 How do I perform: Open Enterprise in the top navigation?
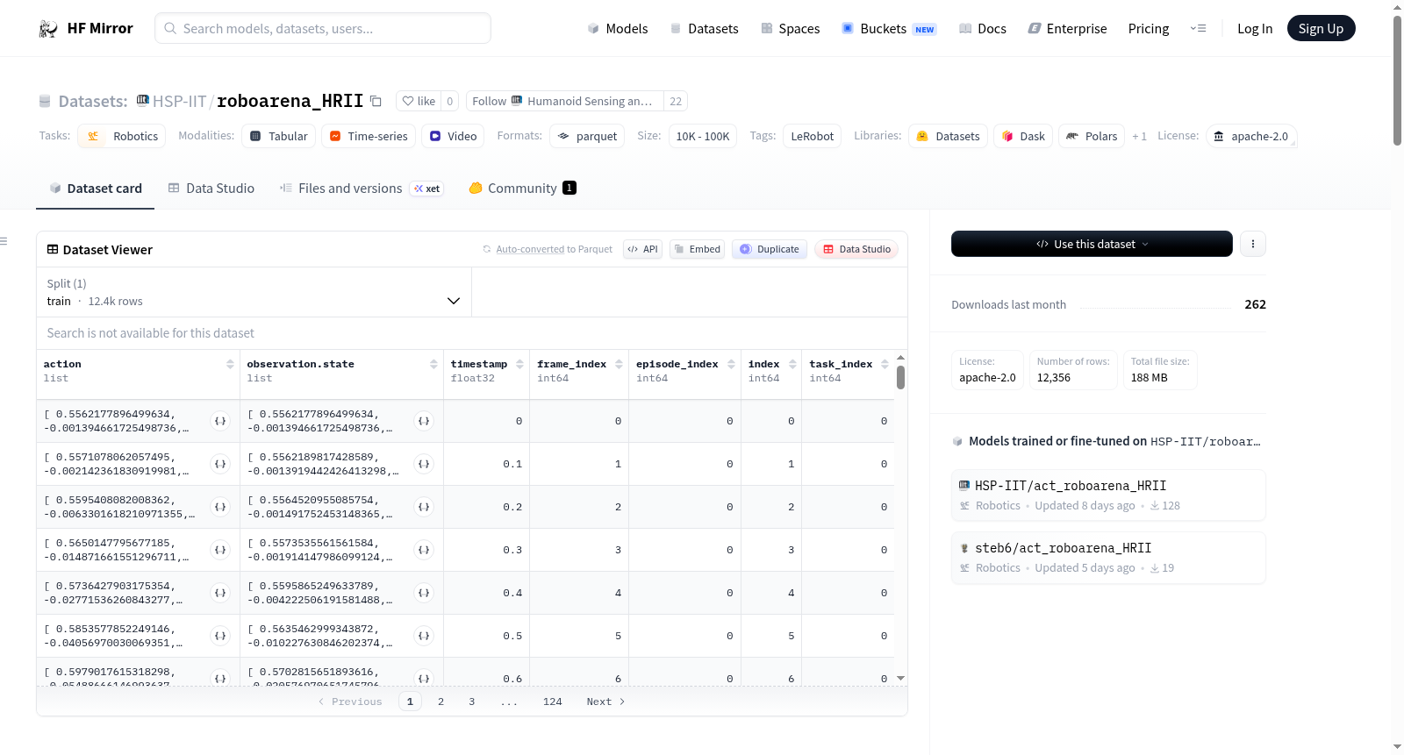click(x=1068, y=29)
